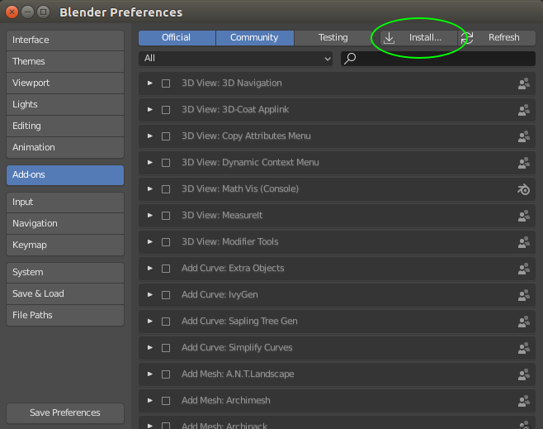This screenshot has height=429, width=543.
Task: Open Save & Load preferences
Action: 65,294
